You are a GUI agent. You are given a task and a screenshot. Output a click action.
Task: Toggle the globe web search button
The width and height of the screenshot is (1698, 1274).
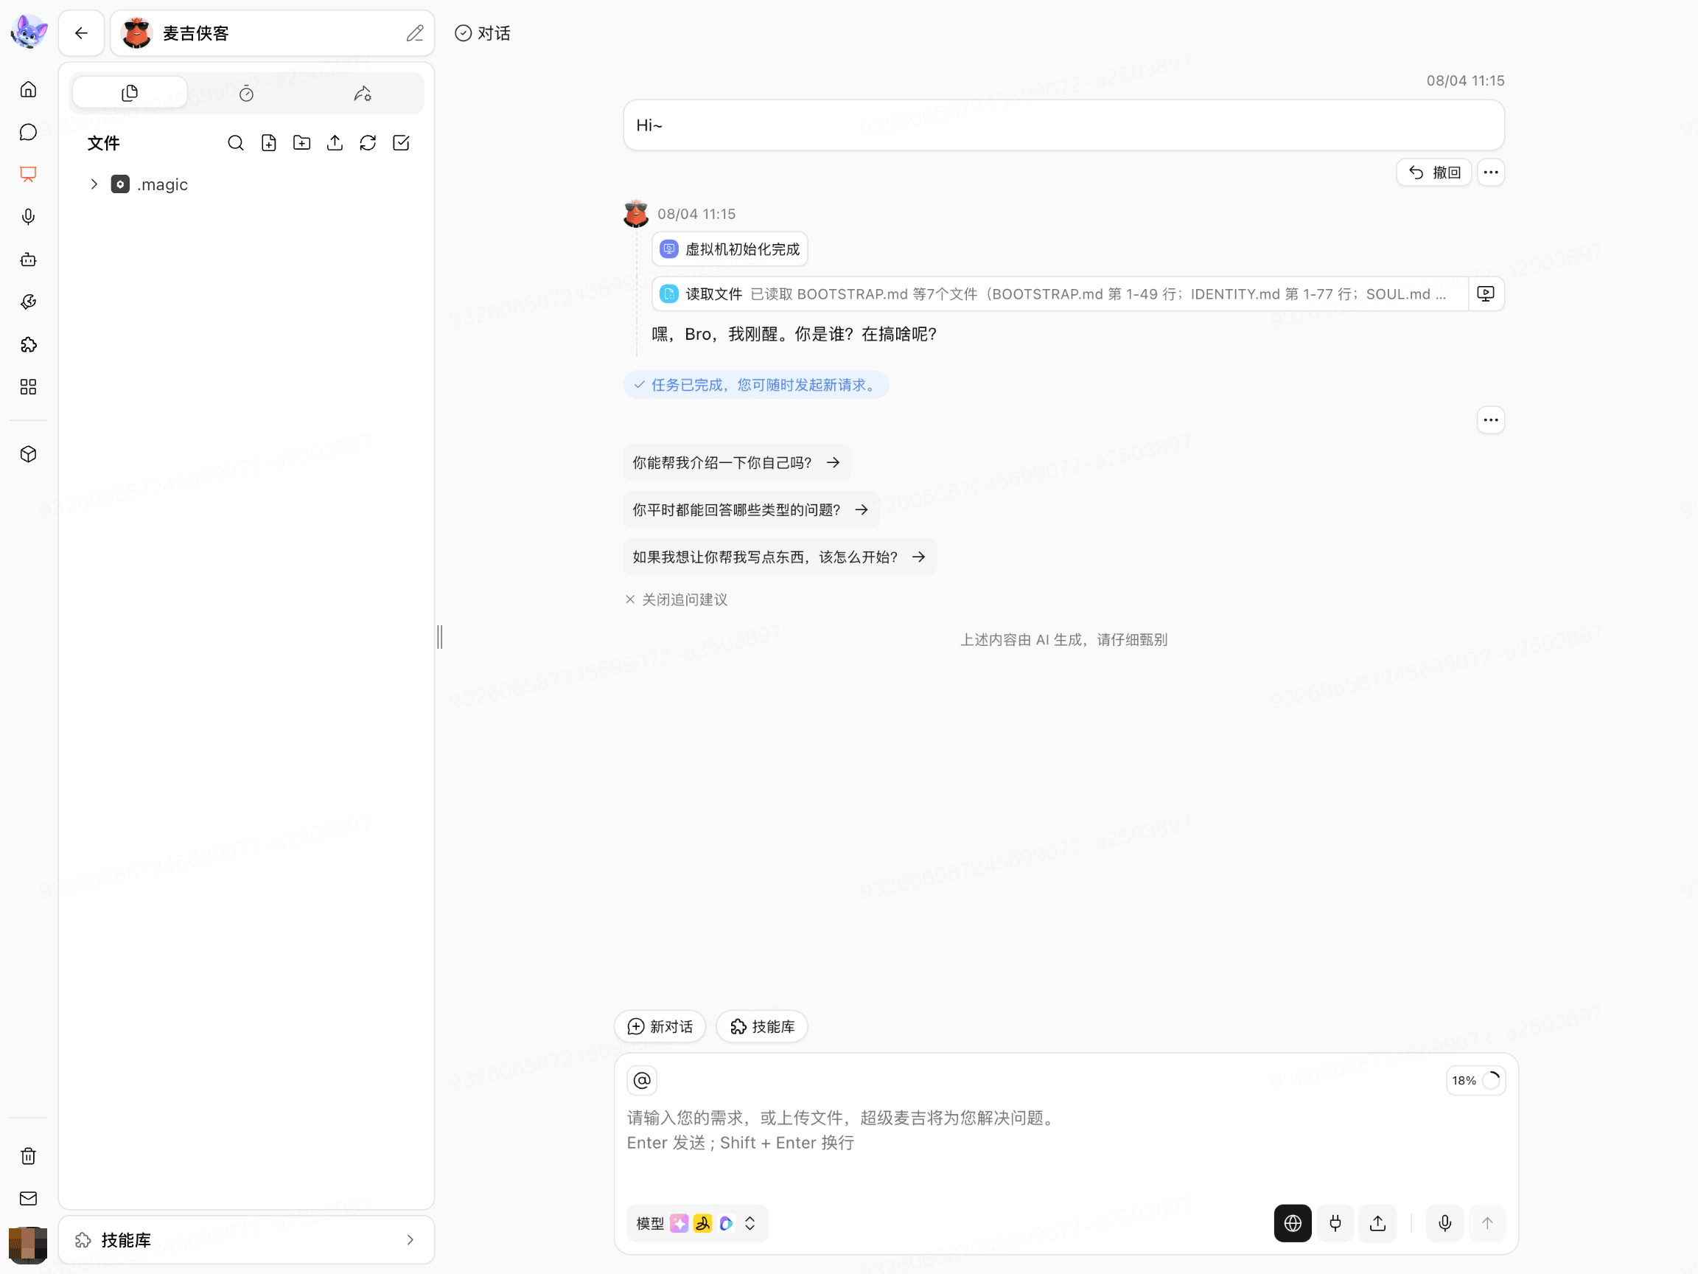click(x=1293, y=1223)
